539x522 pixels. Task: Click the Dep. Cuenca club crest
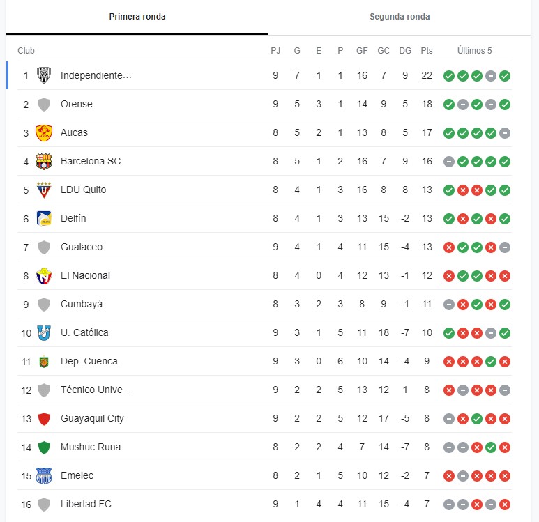coord(44,361)
